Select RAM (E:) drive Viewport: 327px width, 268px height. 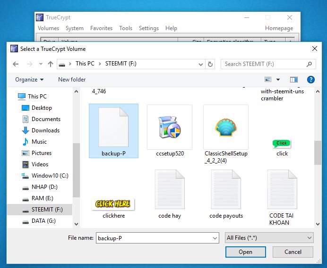tap(37, 198)
